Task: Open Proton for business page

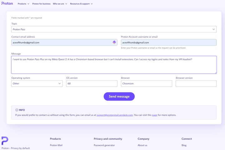Action: click(41, 4)
